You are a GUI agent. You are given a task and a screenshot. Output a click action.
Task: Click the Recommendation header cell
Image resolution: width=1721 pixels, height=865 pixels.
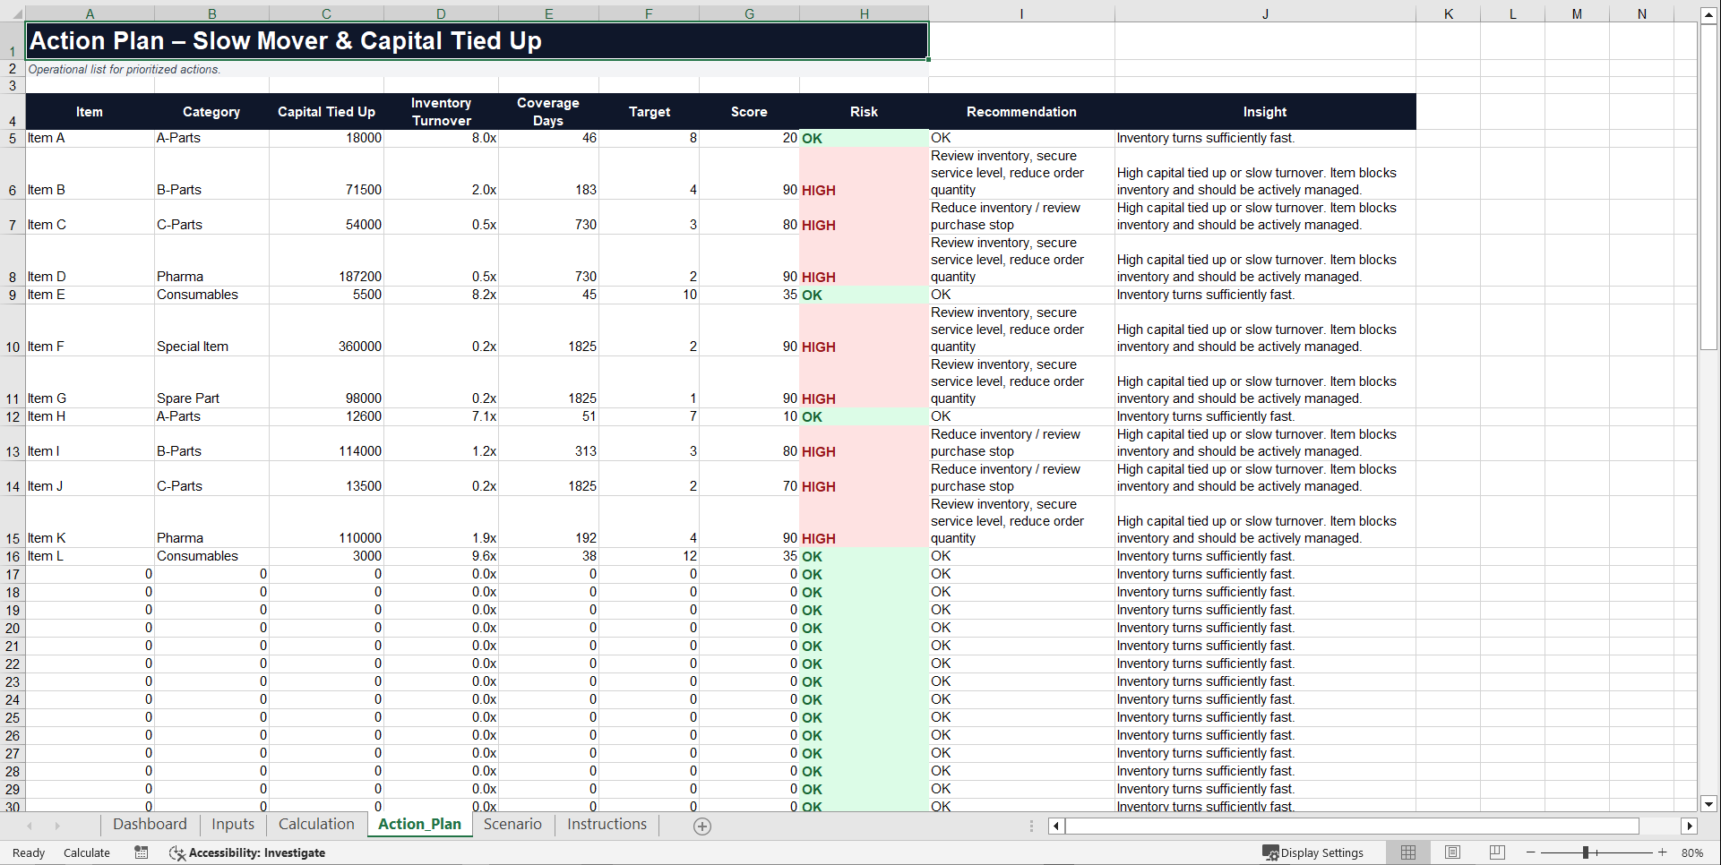coord(1021,112)
